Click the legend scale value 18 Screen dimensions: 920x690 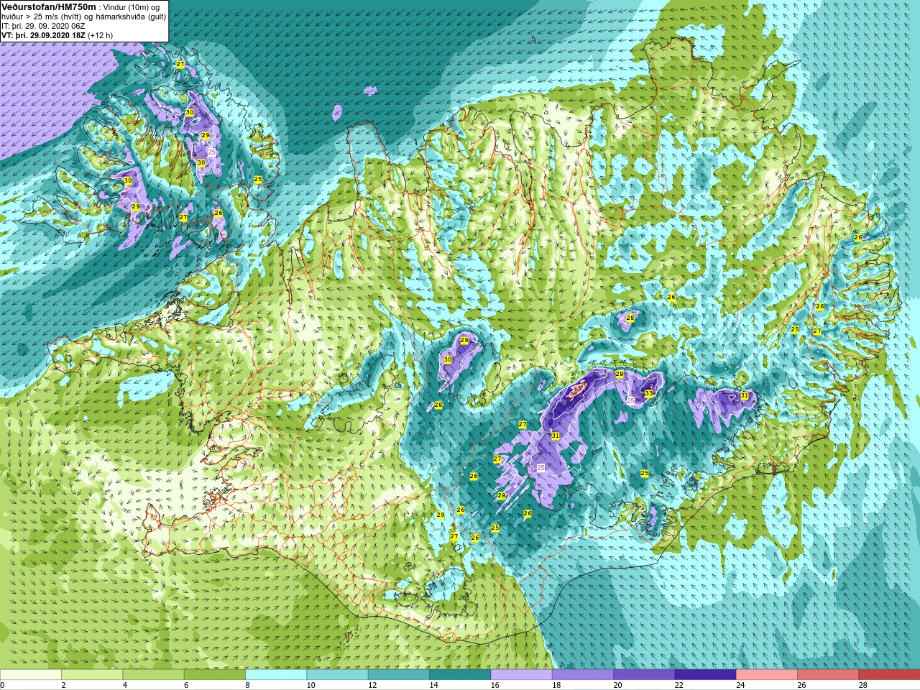(556, 685)
